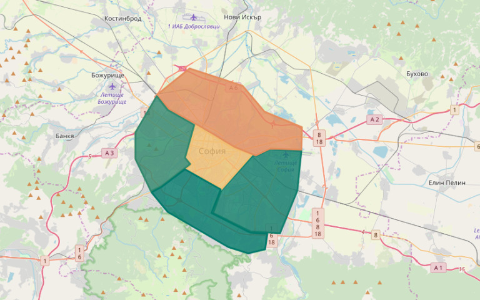This screenshot has width=480, height=300.
Task: Click the A 3 motorway shield
Action: pyautogui.click(x=110, y=152)
